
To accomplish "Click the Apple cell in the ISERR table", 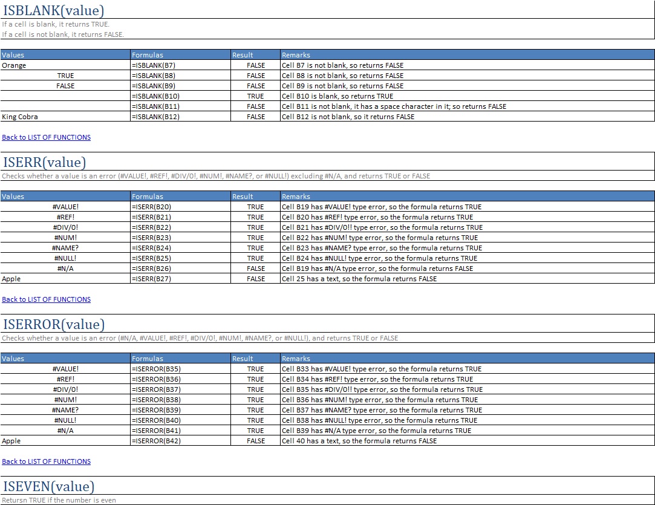I will click(x=10, y=278).
